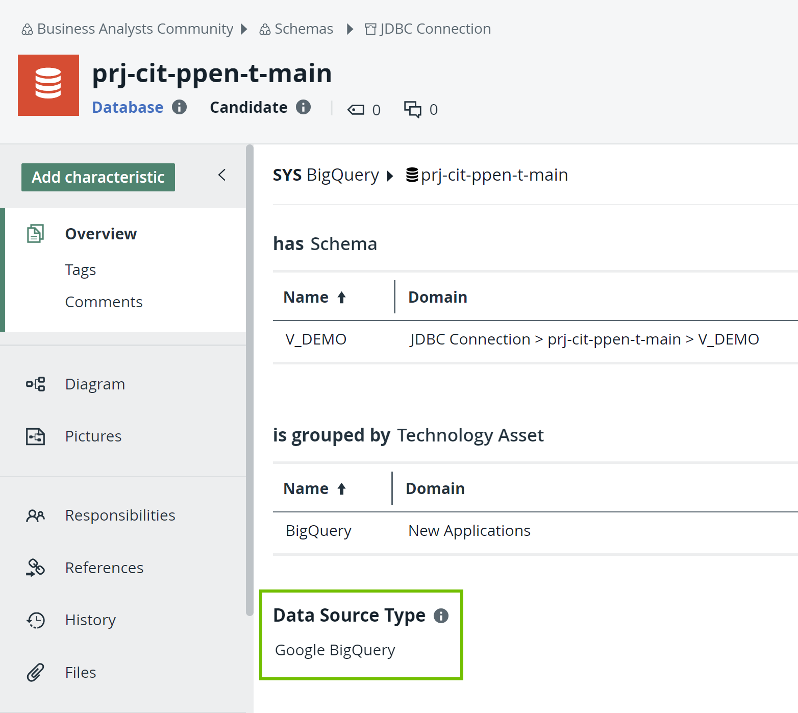Go to Schemas breadcrumb
798x713 pixels.
[x=303, y=29]
